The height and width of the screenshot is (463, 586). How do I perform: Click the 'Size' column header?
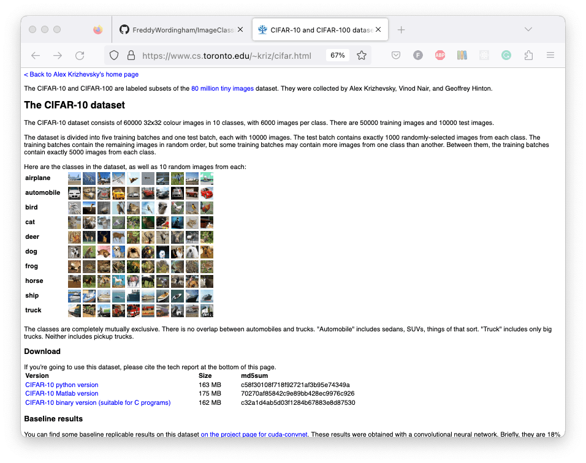[205, 375]
